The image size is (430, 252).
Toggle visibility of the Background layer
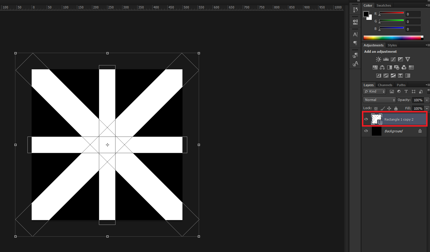pos(366,131)
